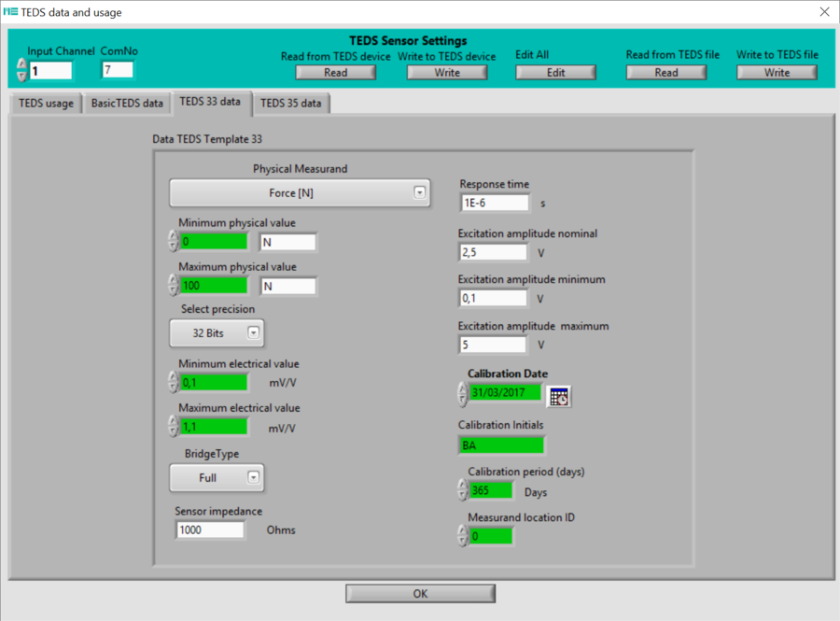Click the Calibration Initials BA field
Screen dimensions: 840x621
point(501,445)
